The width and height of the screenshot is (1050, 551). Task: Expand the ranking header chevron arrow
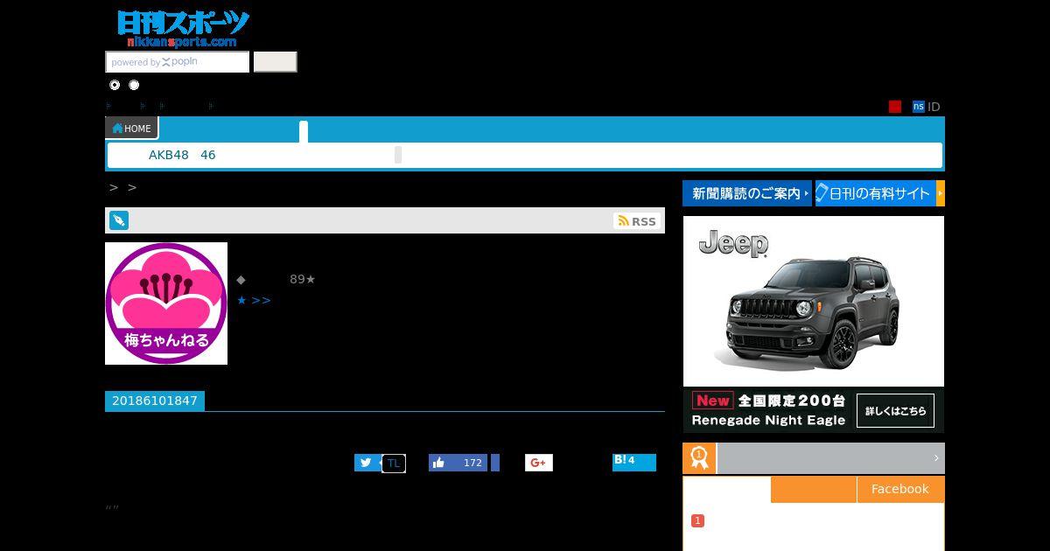936,457
